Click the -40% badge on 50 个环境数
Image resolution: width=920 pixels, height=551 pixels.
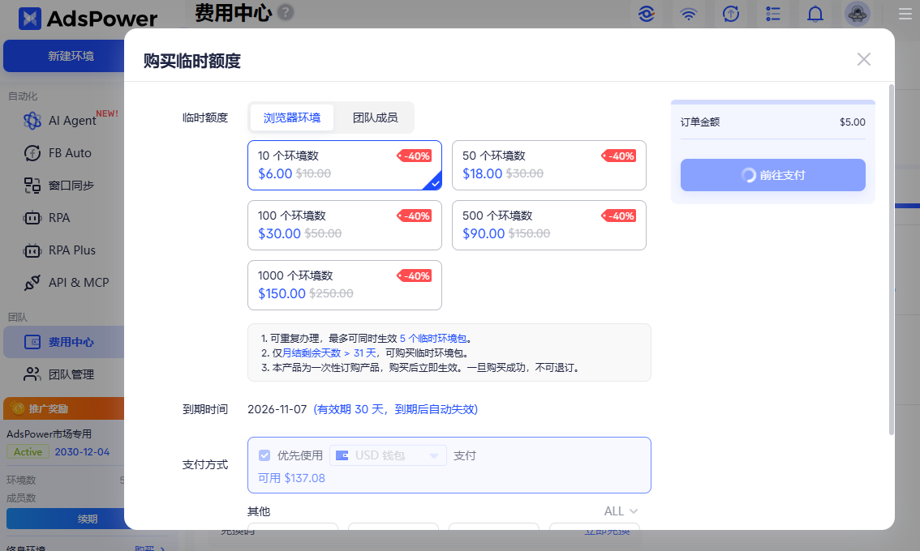[619, 156]
